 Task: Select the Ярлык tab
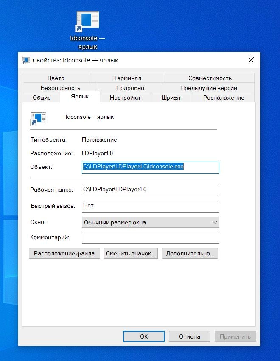80,97
